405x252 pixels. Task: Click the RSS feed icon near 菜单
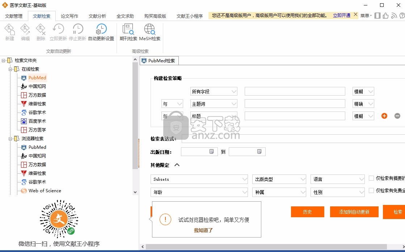pos(394,16)
